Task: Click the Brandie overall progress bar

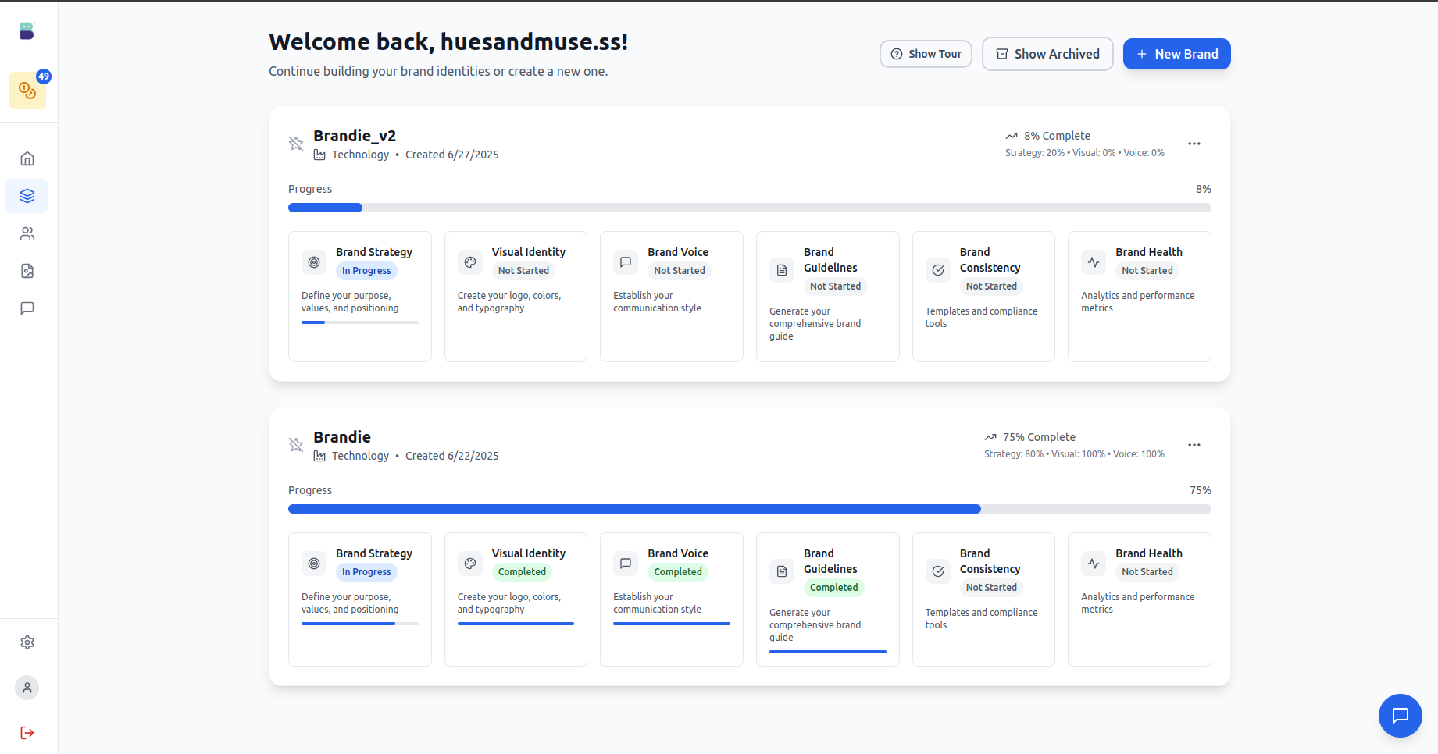Action: pyautogui.click(x=750, y=509)
